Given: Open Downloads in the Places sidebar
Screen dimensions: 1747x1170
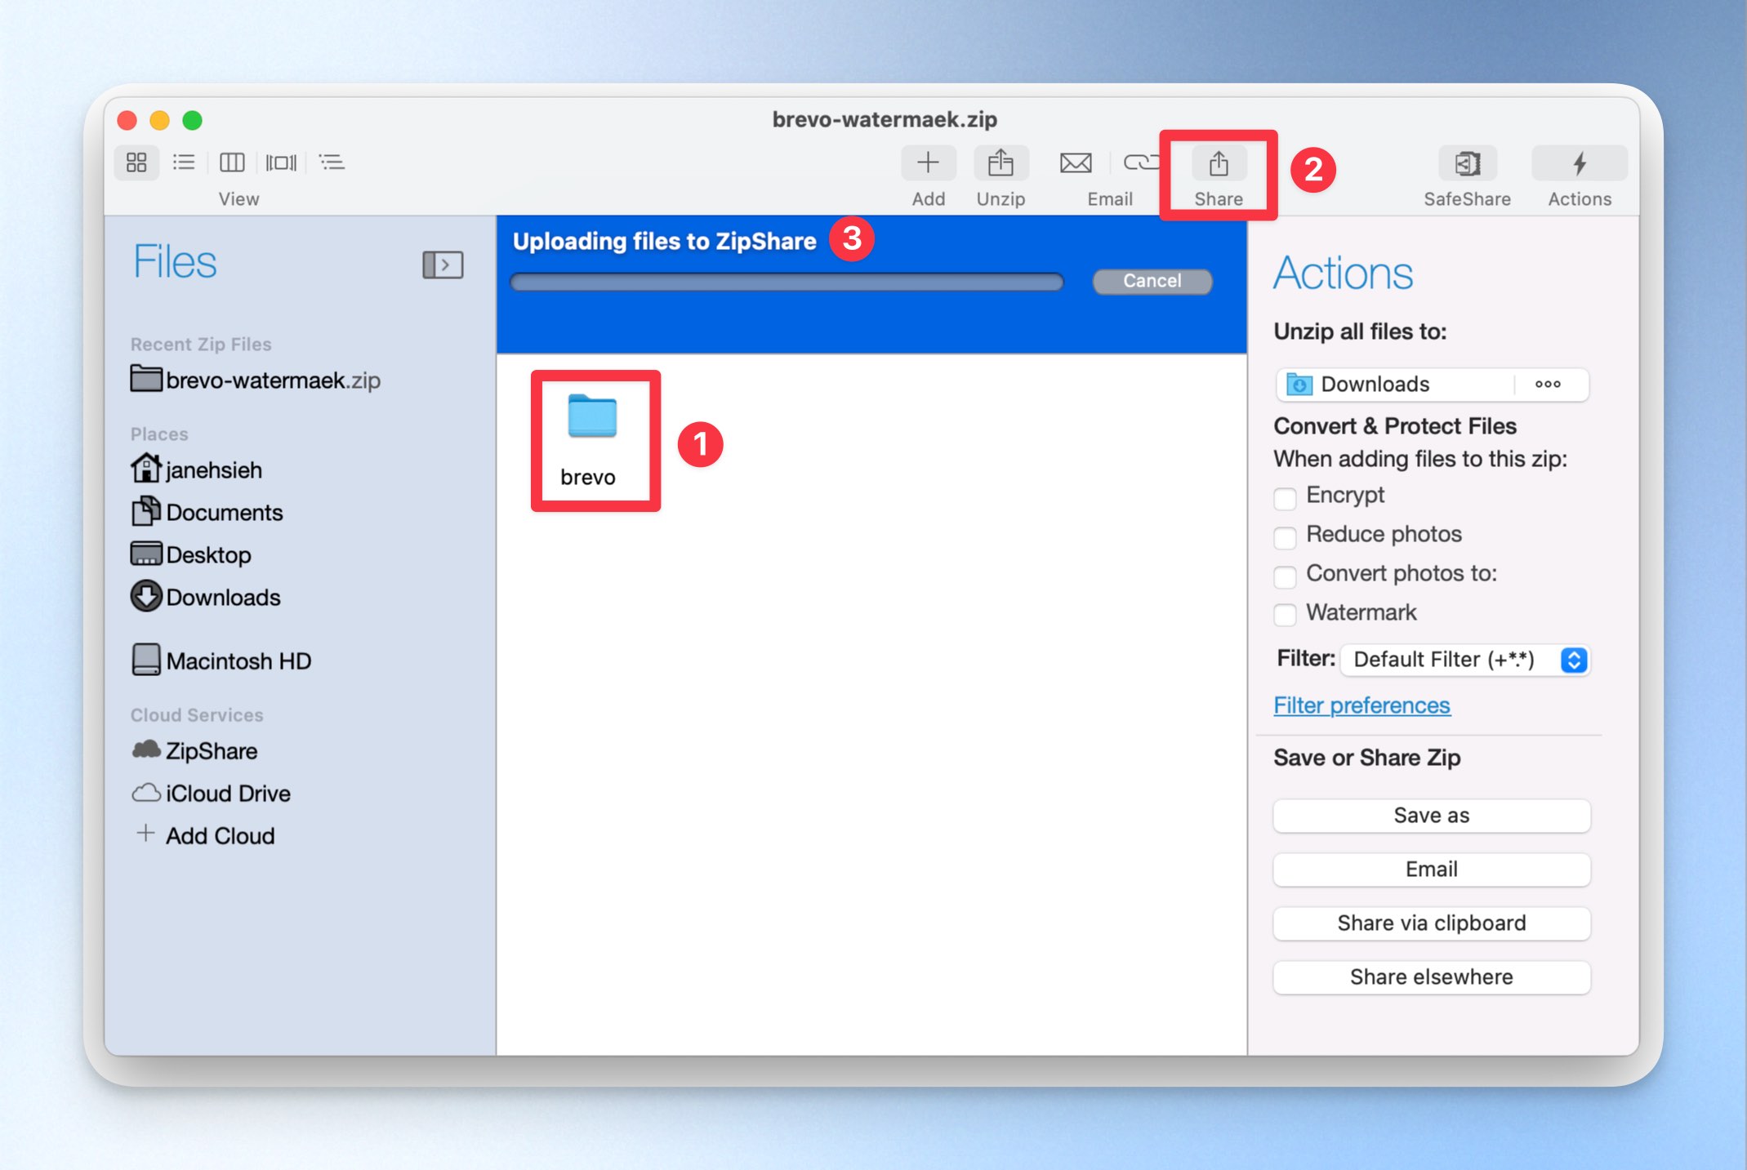Looking at the screenshot, I should [205, 597].
